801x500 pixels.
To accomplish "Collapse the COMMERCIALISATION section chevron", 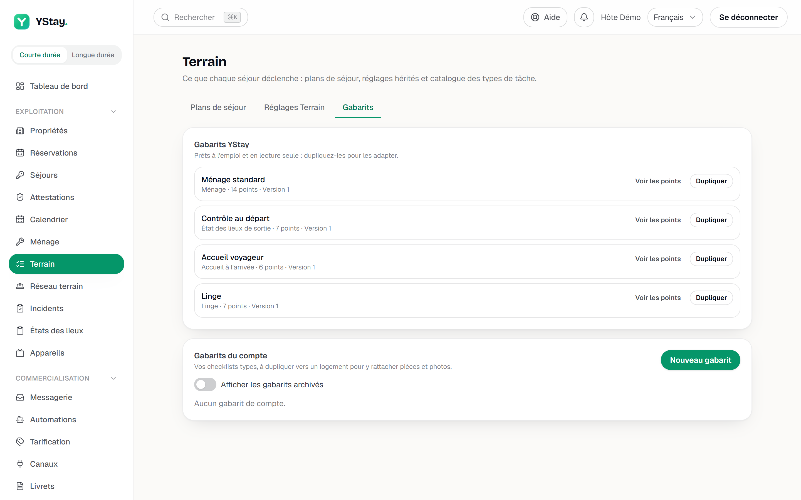I will (113, 378).
